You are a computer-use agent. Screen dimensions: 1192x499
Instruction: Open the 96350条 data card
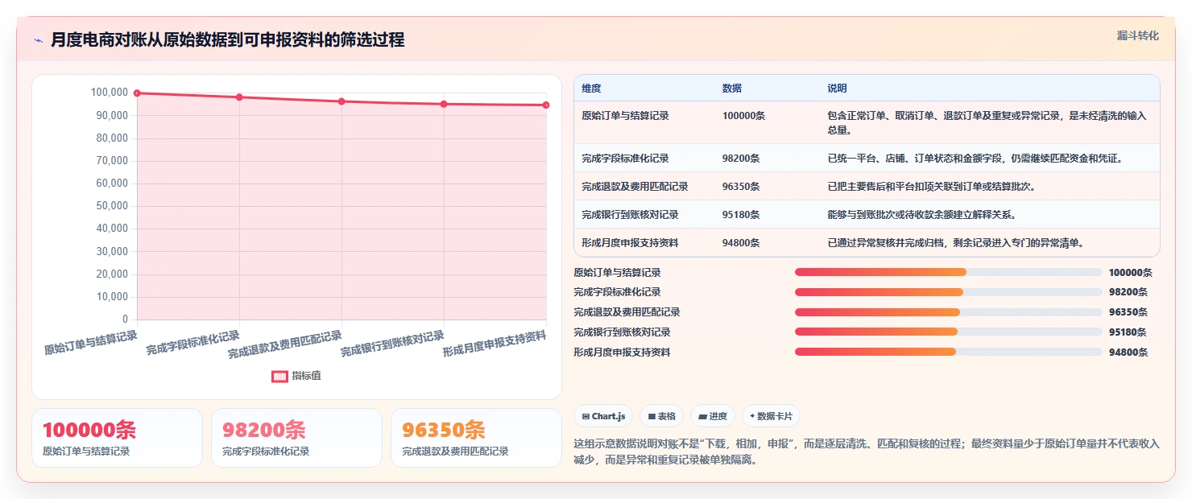pos(476,438)
